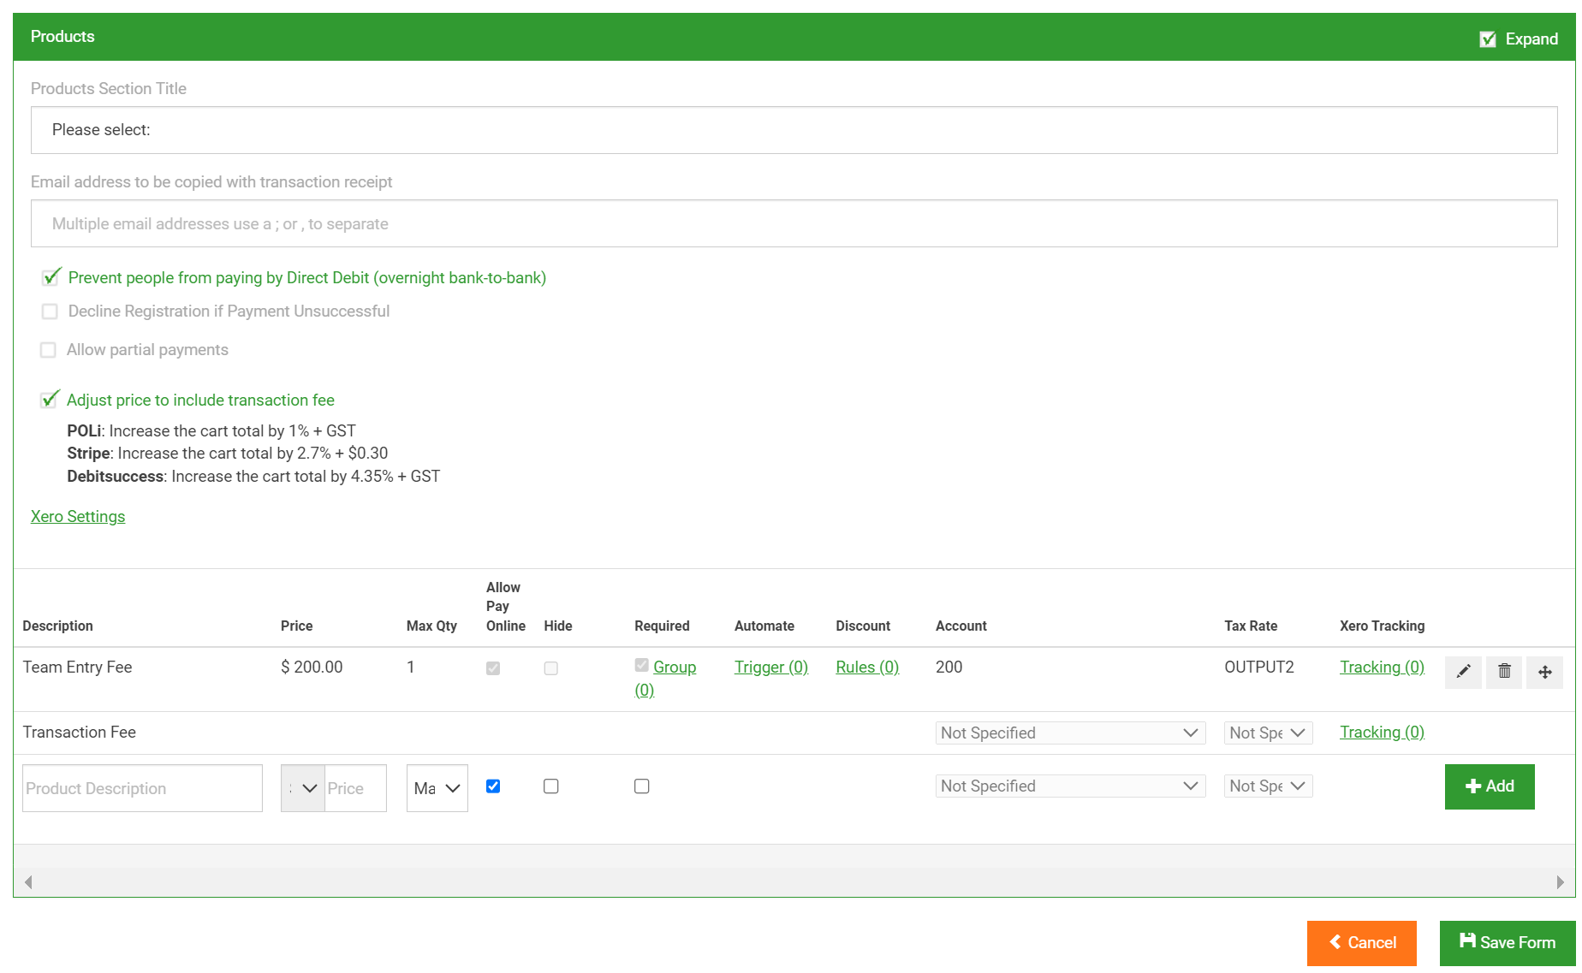1582x973 pixels.
Task: Click the $ 200.00 price cell
Action: (312, 667)
